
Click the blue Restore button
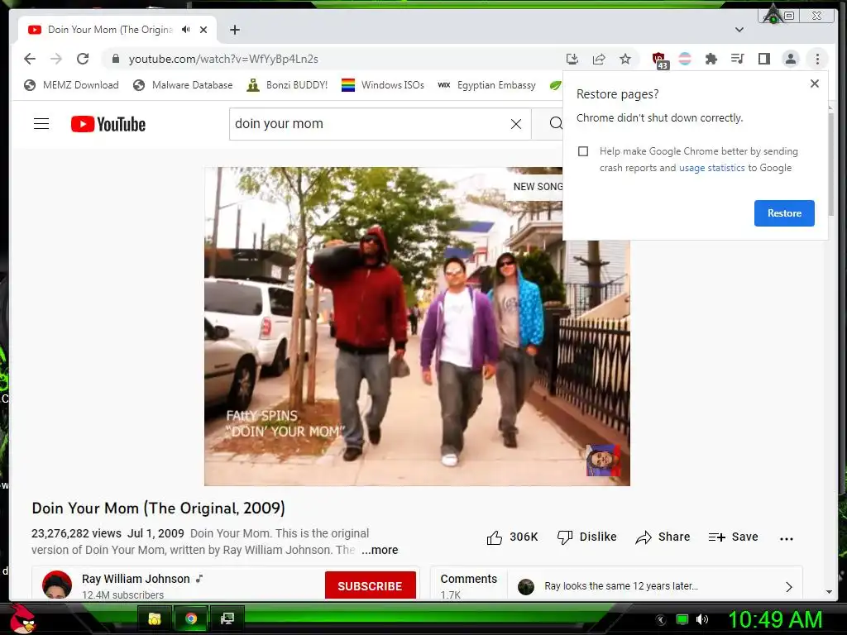coord(784,213)
